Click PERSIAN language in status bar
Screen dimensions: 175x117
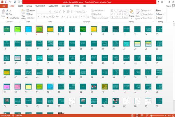pos(19,116)
